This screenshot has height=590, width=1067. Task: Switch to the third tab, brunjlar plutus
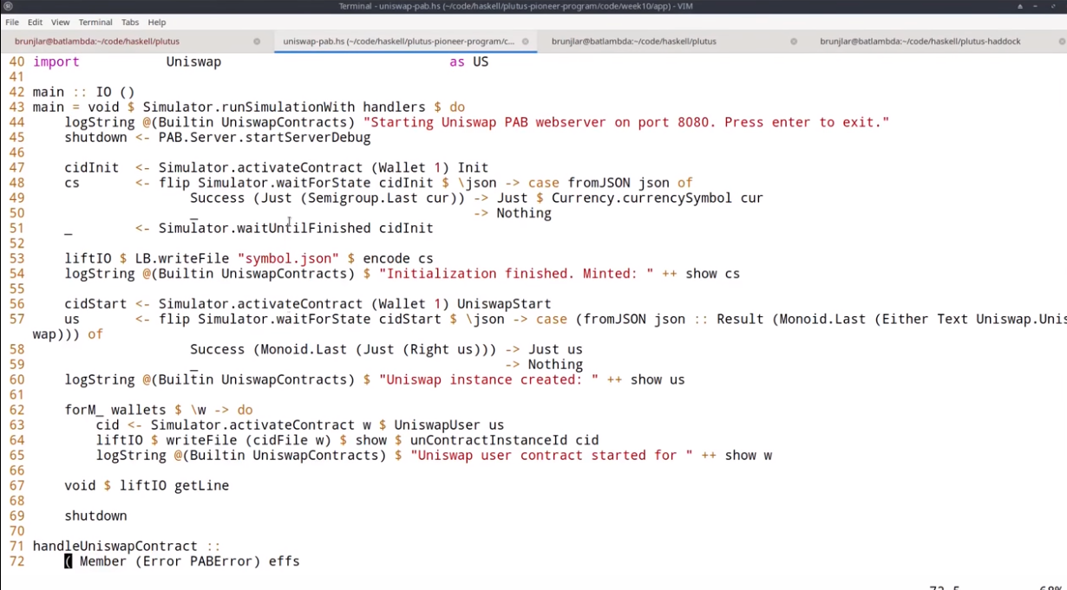(633, 42)
